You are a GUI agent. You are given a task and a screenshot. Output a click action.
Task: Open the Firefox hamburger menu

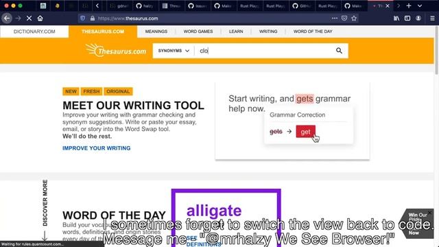432,19
